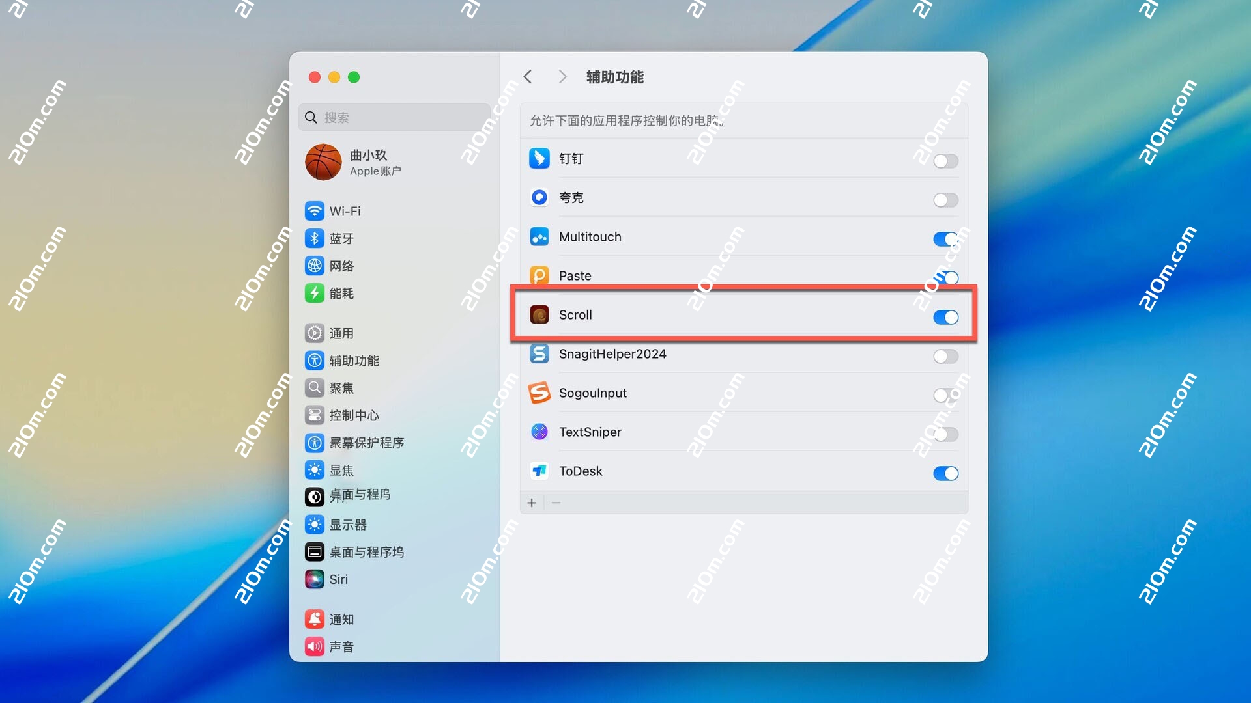1251x703 pixels.
Task: Enable accessibility control for 钉钉
Action: click(x=945, y=161)
